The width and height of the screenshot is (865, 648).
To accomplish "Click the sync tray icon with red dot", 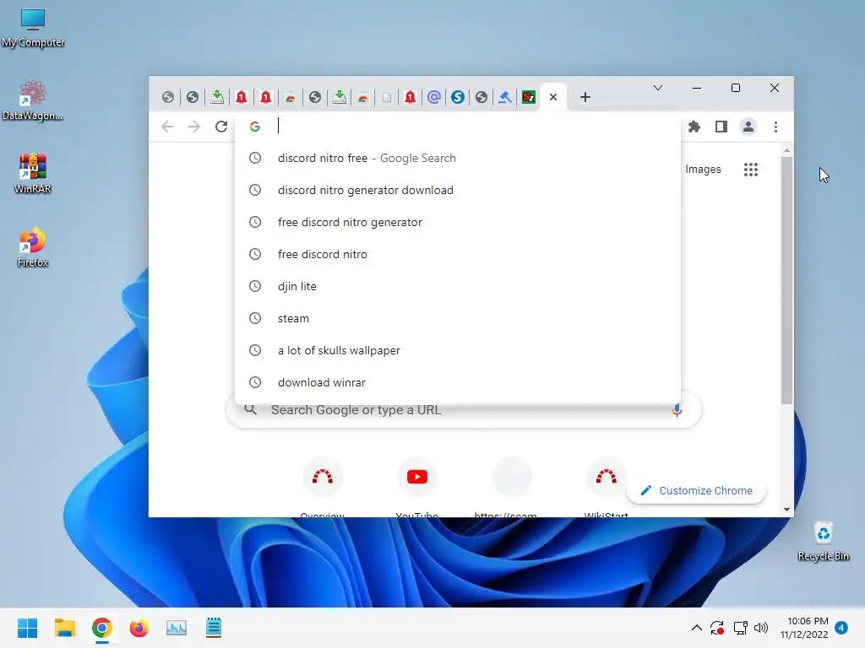I will click(x=717, y=628).
